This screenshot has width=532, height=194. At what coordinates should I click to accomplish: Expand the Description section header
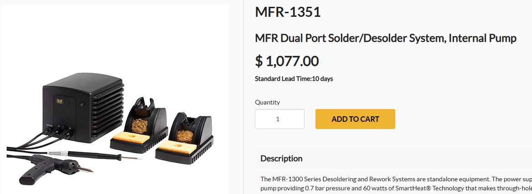pyautogui.click(x=393, y=158)
